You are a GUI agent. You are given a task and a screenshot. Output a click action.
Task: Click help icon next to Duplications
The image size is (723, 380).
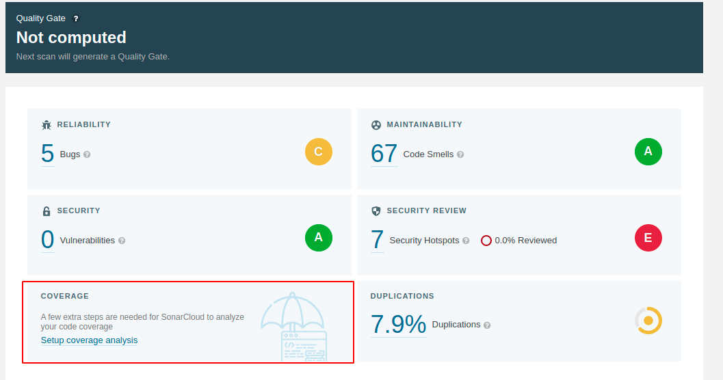coord(487,325)
